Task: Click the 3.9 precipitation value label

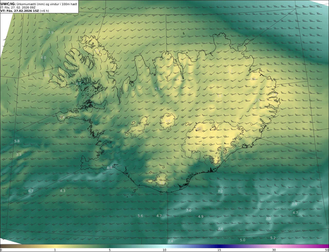Action: pyautogui.click(x=51, y=32)
